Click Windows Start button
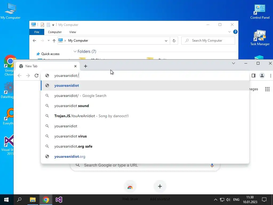 pos(6,200)
